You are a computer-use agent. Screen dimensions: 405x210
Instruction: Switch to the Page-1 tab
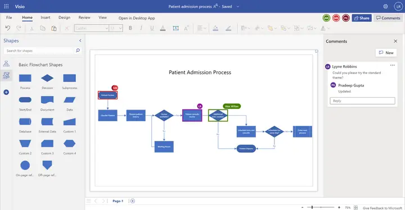[118, 201]
